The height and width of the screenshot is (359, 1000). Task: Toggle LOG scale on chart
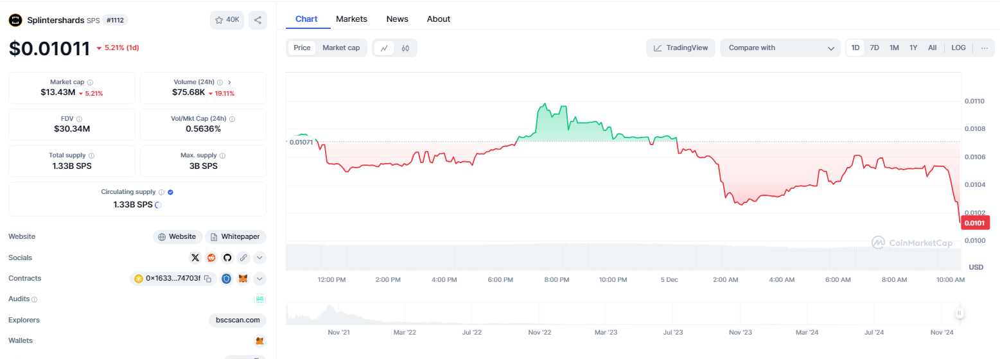[x=958, y=48]
